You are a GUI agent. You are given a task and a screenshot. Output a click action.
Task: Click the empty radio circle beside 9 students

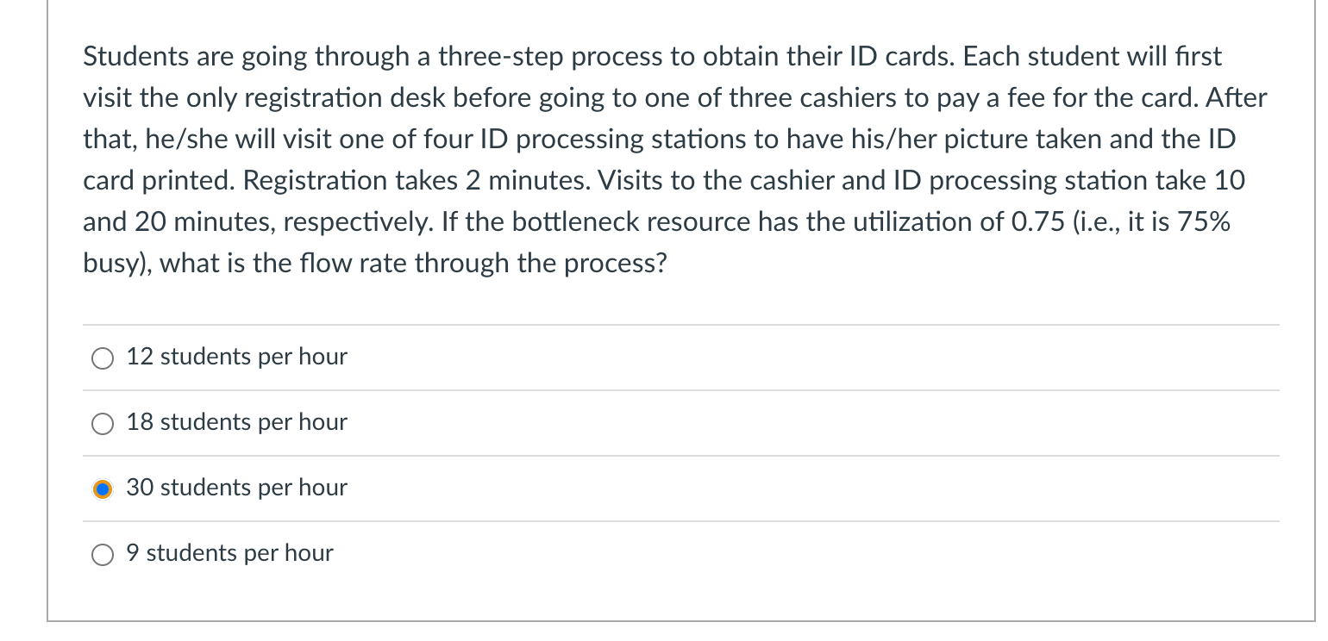click(102, 555)
